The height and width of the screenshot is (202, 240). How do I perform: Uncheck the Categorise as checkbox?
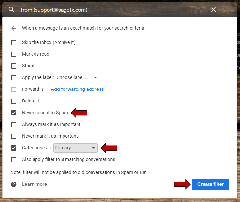tap(14, 148)
